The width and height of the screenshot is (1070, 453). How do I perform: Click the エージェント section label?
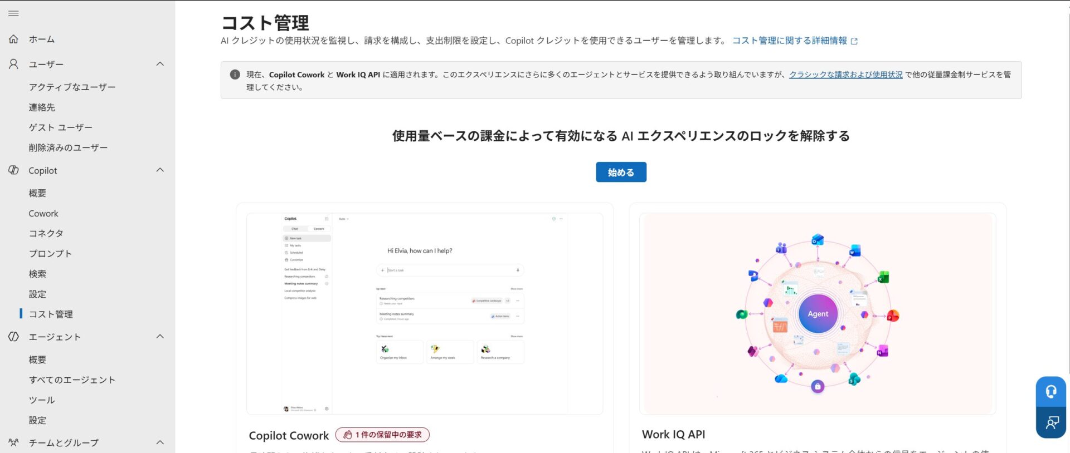(x=55, y=337)
